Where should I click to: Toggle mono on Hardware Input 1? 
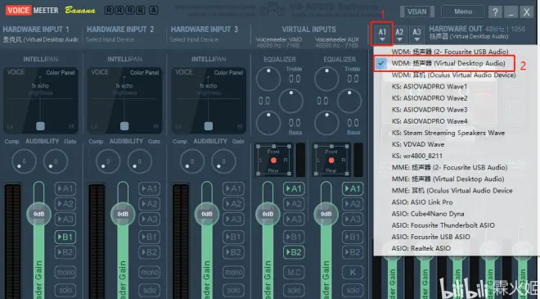pos(65,273)
